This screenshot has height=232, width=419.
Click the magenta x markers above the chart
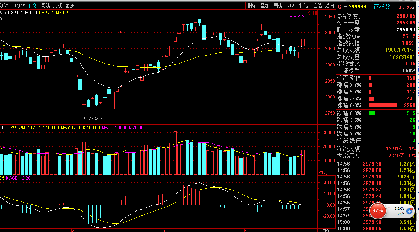[x=297, y=17]
